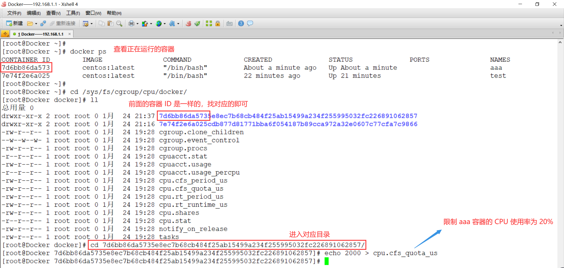Click container name aaa

[496, 68]
